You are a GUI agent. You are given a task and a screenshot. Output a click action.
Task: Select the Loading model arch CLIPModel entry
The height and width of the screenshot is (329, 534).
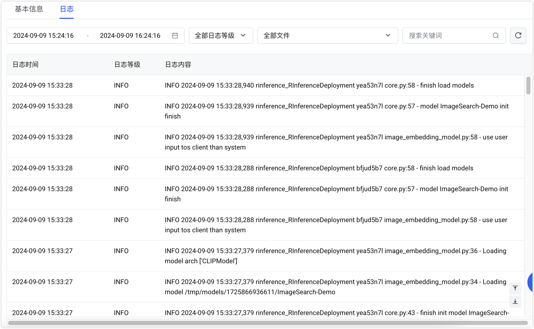coord(265,256)
